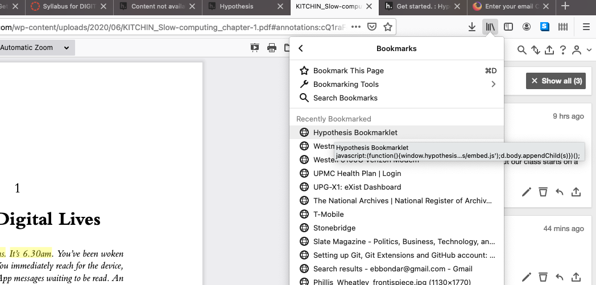Open the Firefox Account avatar icon
596x285 pixels.
click(527, 27)
